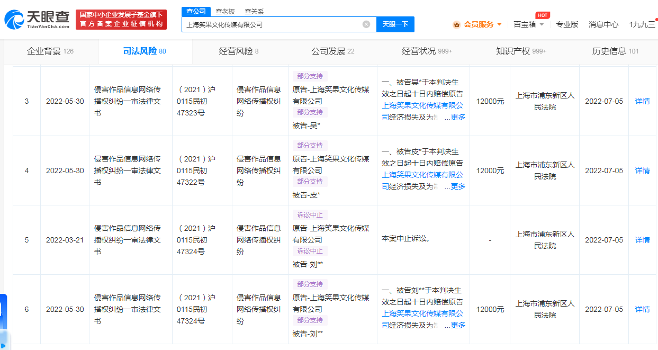This screenshot has height=350, width=658.
Task: Switch to the 查关系 search tab
Action: coord(254,11)
